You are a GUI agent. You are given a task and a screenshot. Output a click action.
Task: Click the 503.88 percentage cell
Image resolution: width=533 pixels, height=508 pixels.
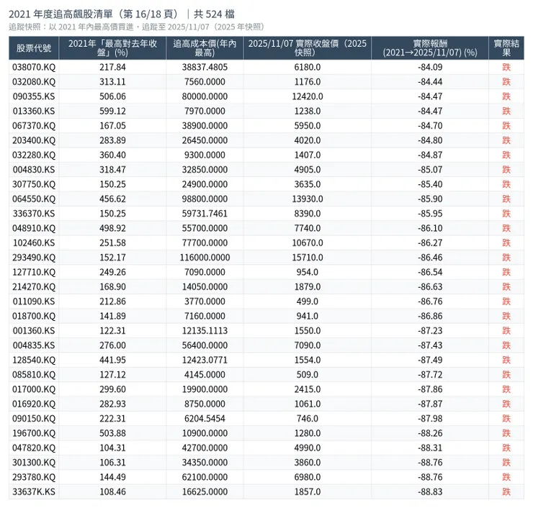pyautogui.click(x=112, y=433)
